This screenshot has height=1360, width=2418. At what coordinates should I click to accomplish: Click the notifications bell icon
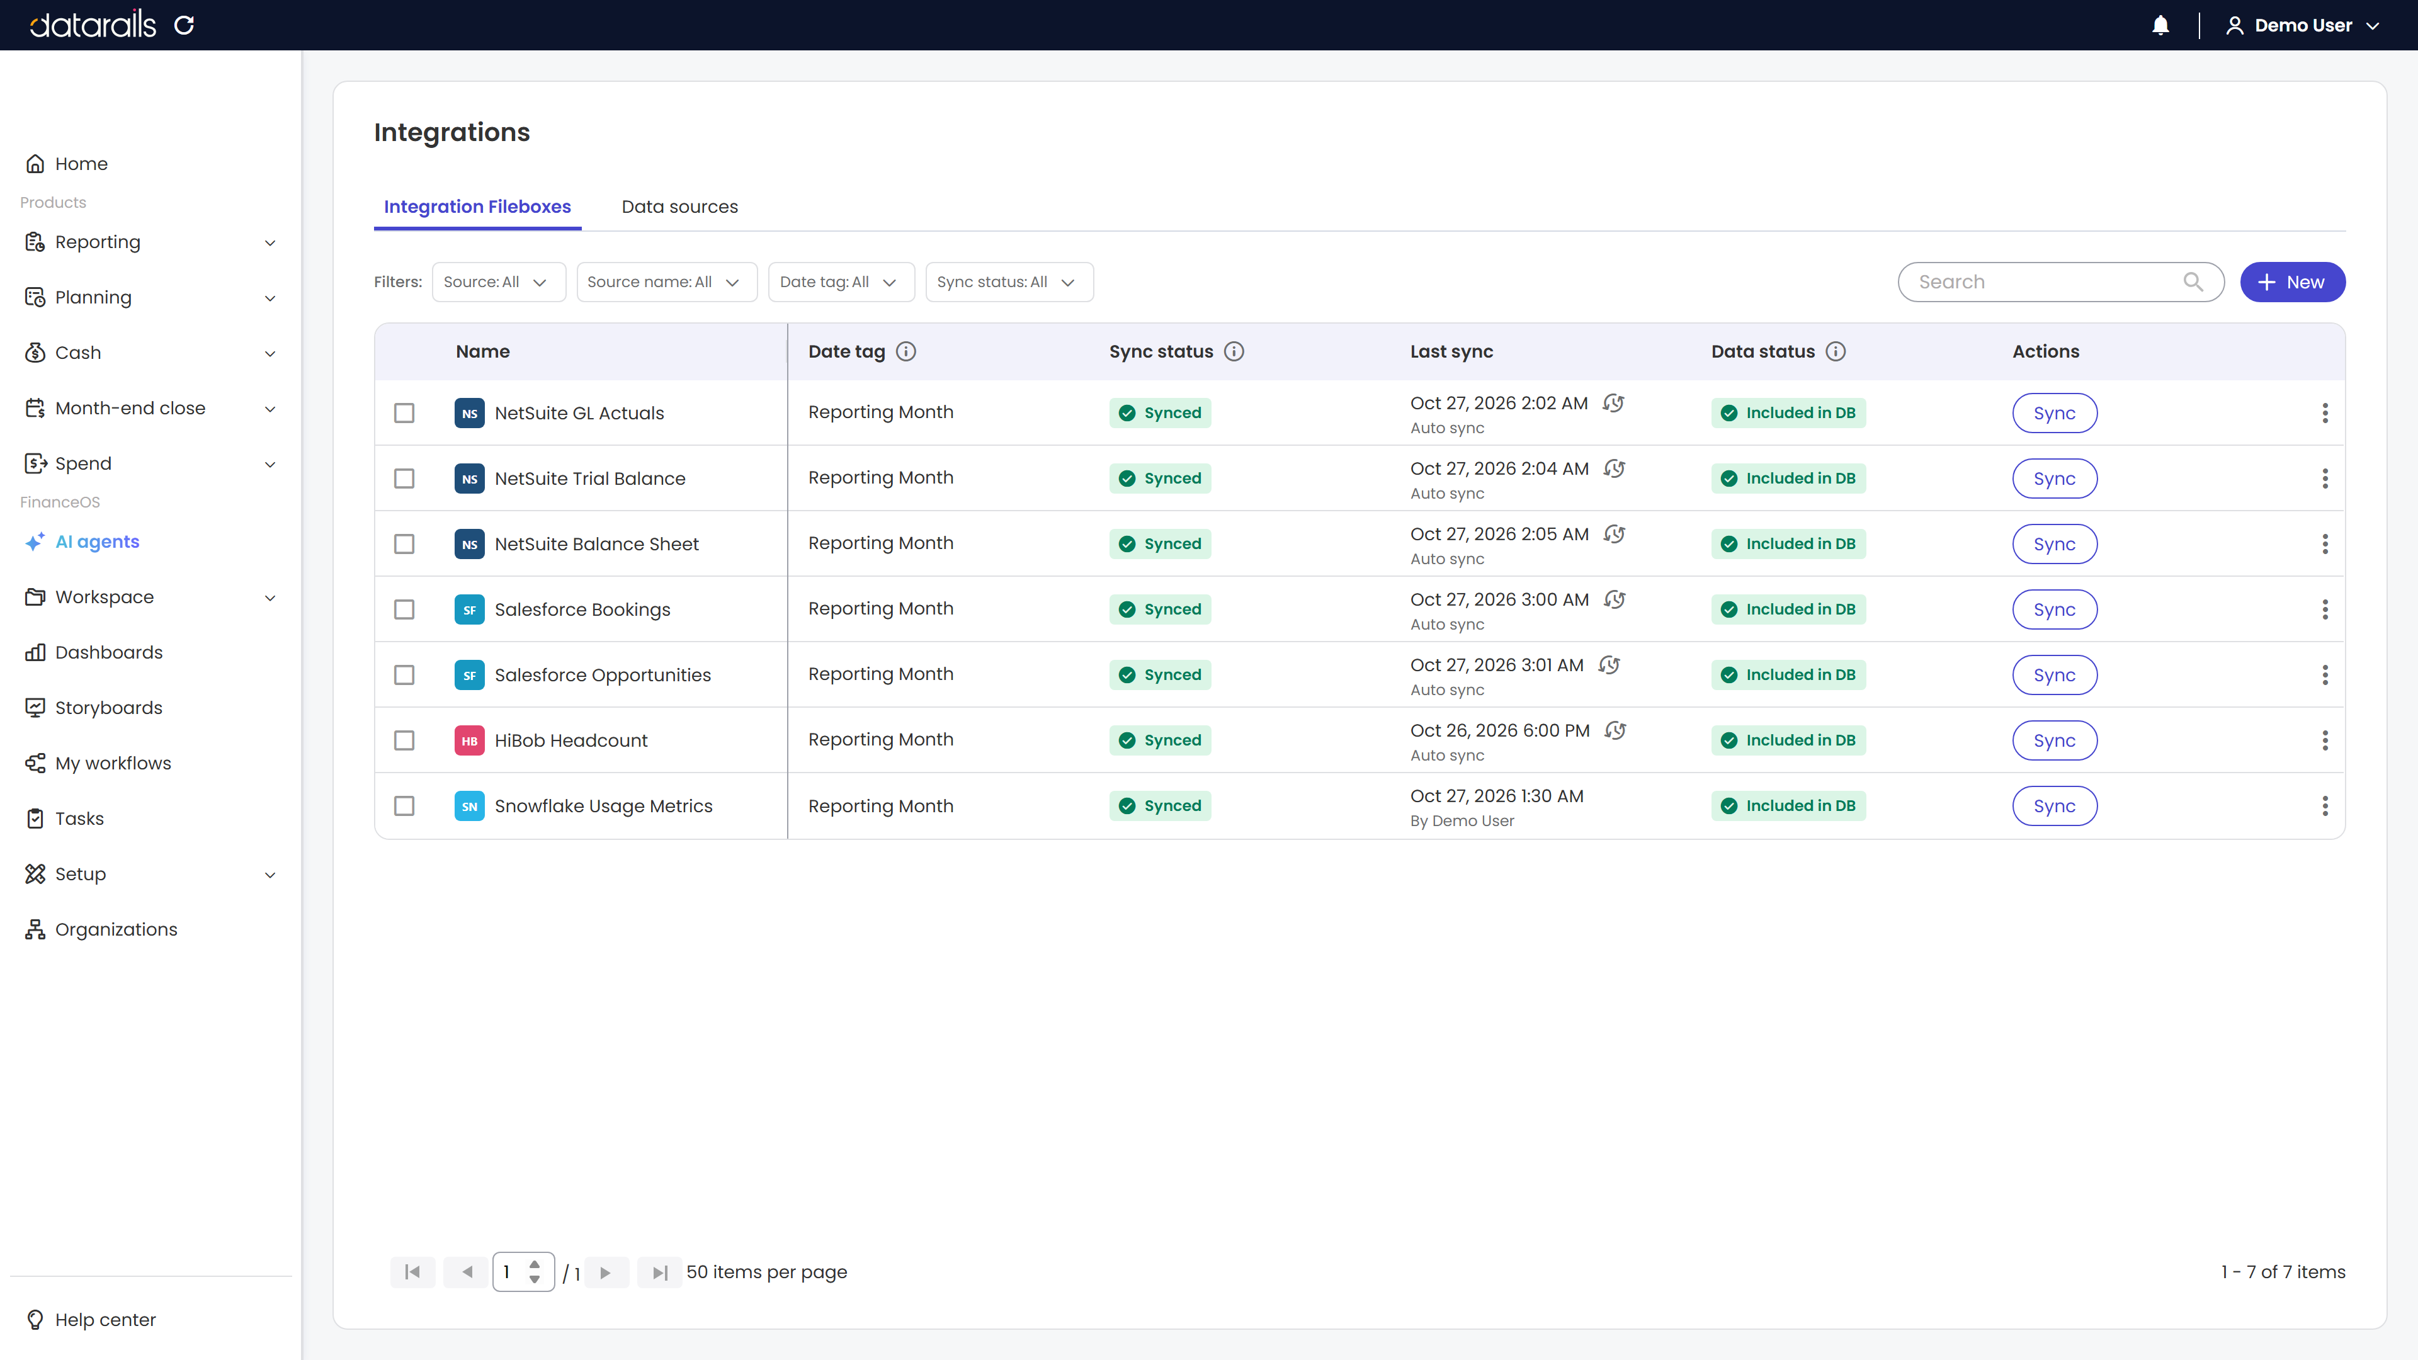tap(2160, 25)
